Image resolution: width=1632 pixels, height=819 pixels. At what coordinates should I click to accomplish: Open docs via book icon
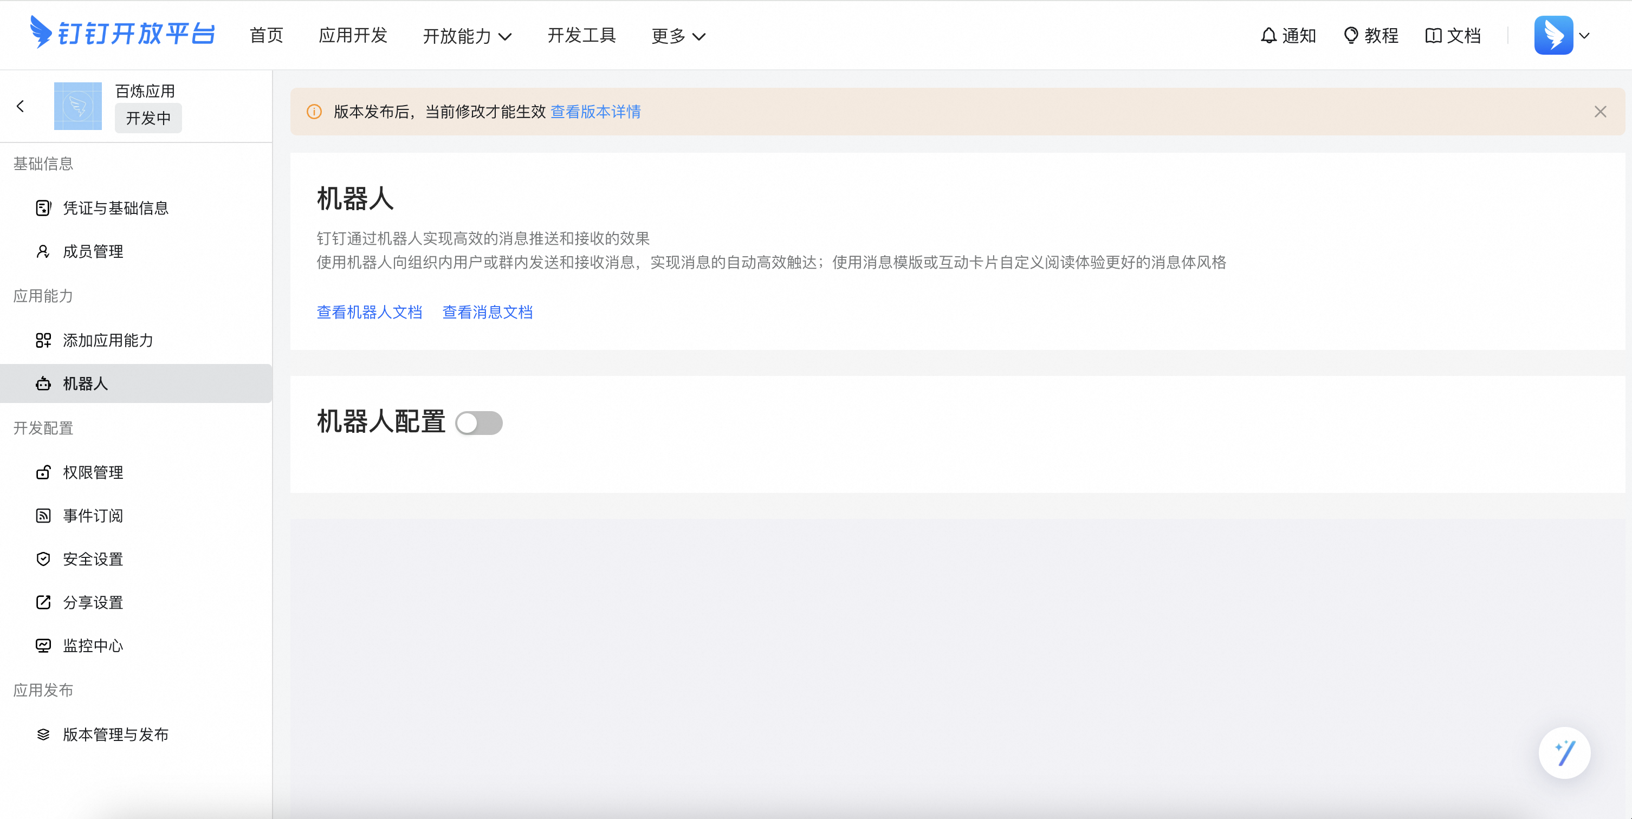pyautogui.click(x=1433, y=35)
